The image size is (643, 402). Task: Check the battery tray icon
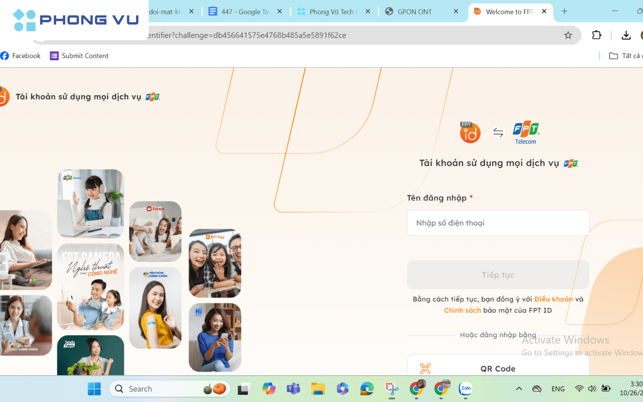pyautogui.click(x=606, y=389)
